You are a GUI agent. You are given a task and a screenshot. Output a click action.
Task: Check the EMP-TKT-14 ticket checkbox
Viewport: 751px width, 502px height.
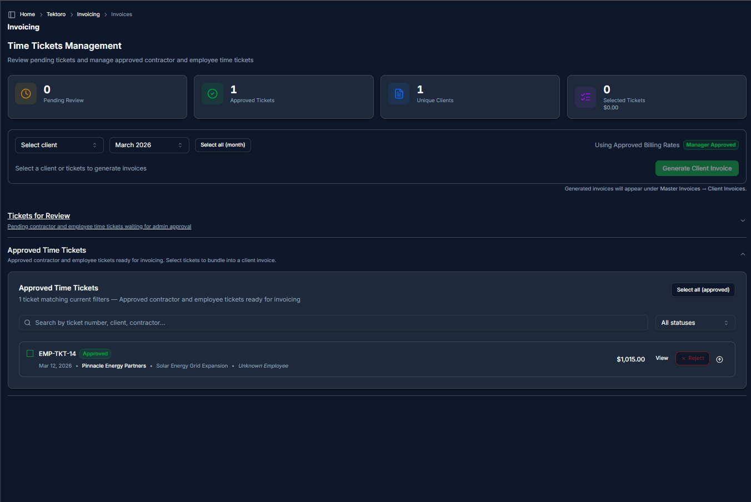(30, 353)
